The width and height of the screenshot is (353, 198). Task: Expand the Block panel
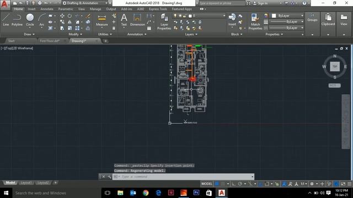click(237, 34)
